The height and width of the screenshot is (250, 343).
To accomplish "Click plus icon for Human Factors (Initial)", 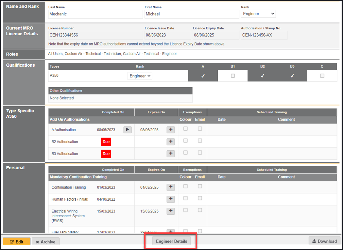I will pos(171,199).
